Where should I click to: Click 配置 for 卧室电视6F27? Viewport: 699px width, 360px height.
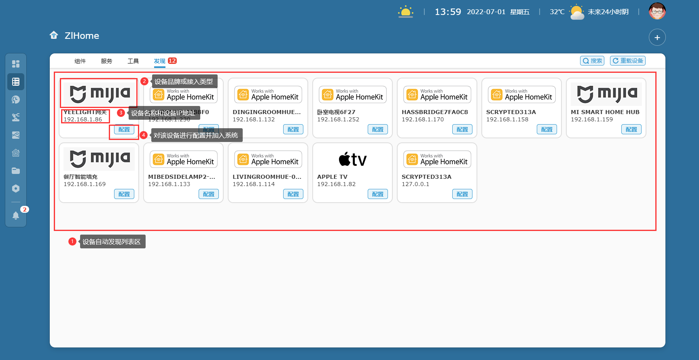tap(378, 129)
